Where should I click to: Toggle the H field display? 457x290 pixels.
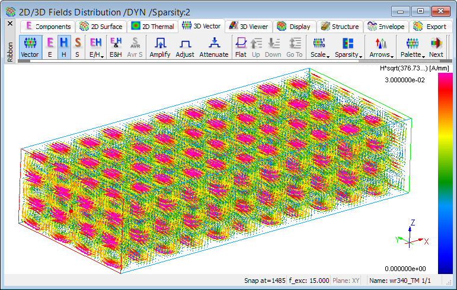coord(63,47)
